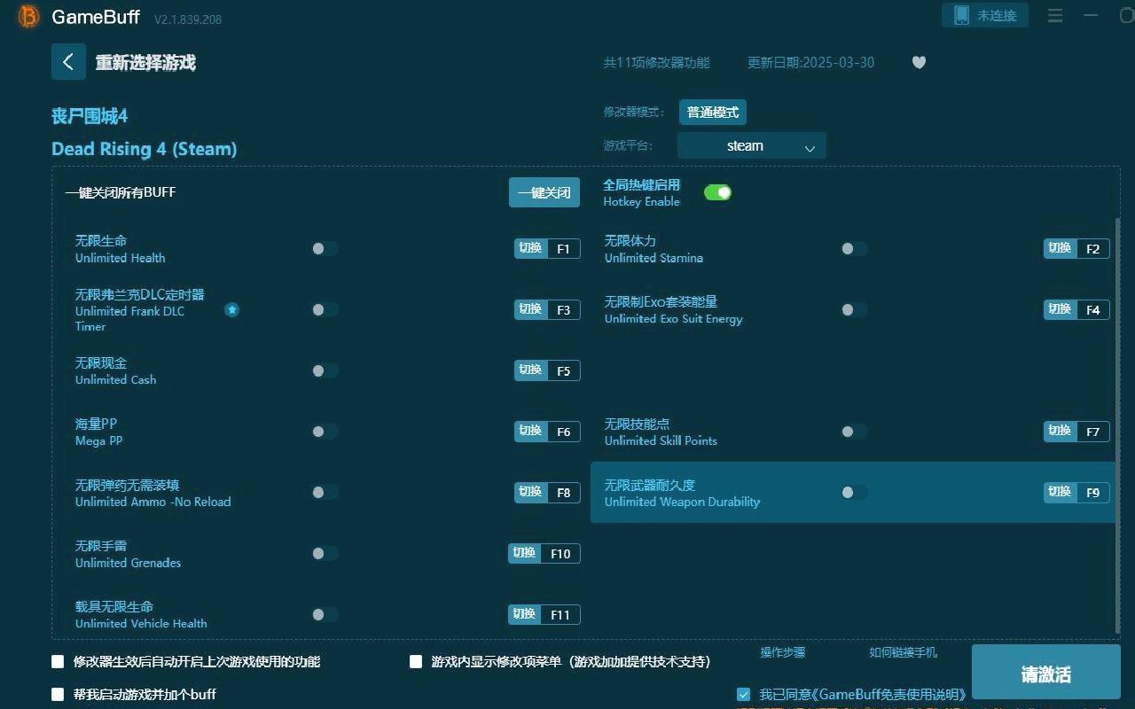Turn on Mega PP switch
The height and width of the screenshot is (709, 1135).
325,431
